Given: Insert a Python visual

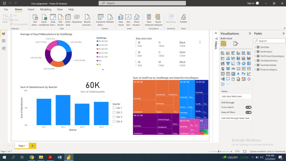Looking at the screenshot, I should [x=244, y=74].
